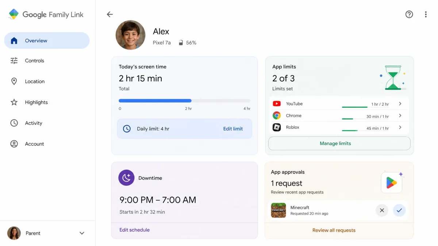Click YouTube usage progress bar
Image resolution: width=438 pixels, height=246 pixels.
pos(354,107)
